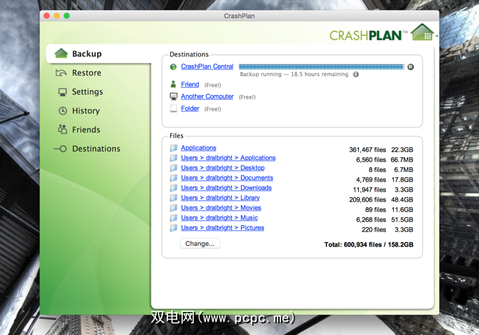The width and height of the screenshot is (479, 335).
Task: Open Users > dralbright > Music link
Action: coord(219,218)
